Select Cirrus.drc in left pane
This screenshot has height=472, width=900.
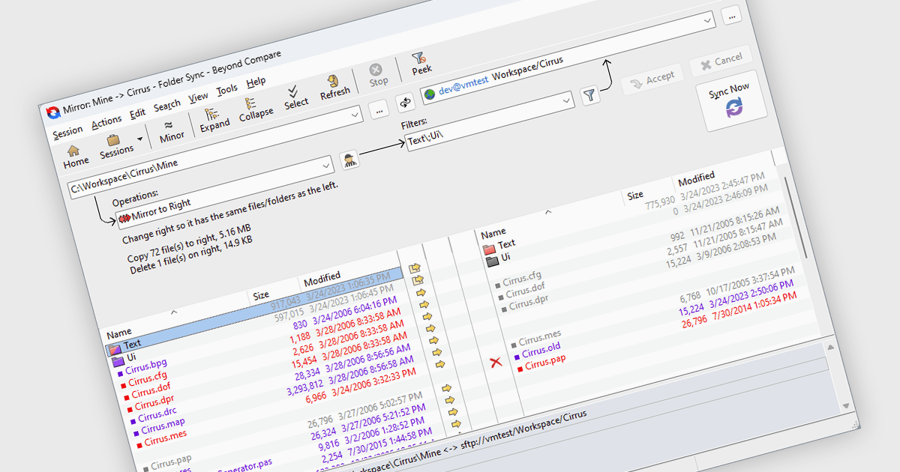pos(157,415)
